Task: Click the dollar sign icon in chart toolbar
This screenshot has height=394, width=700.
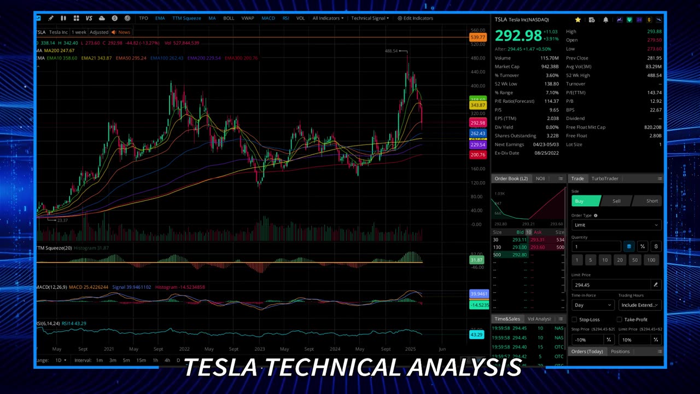Action: click(114, 18)
